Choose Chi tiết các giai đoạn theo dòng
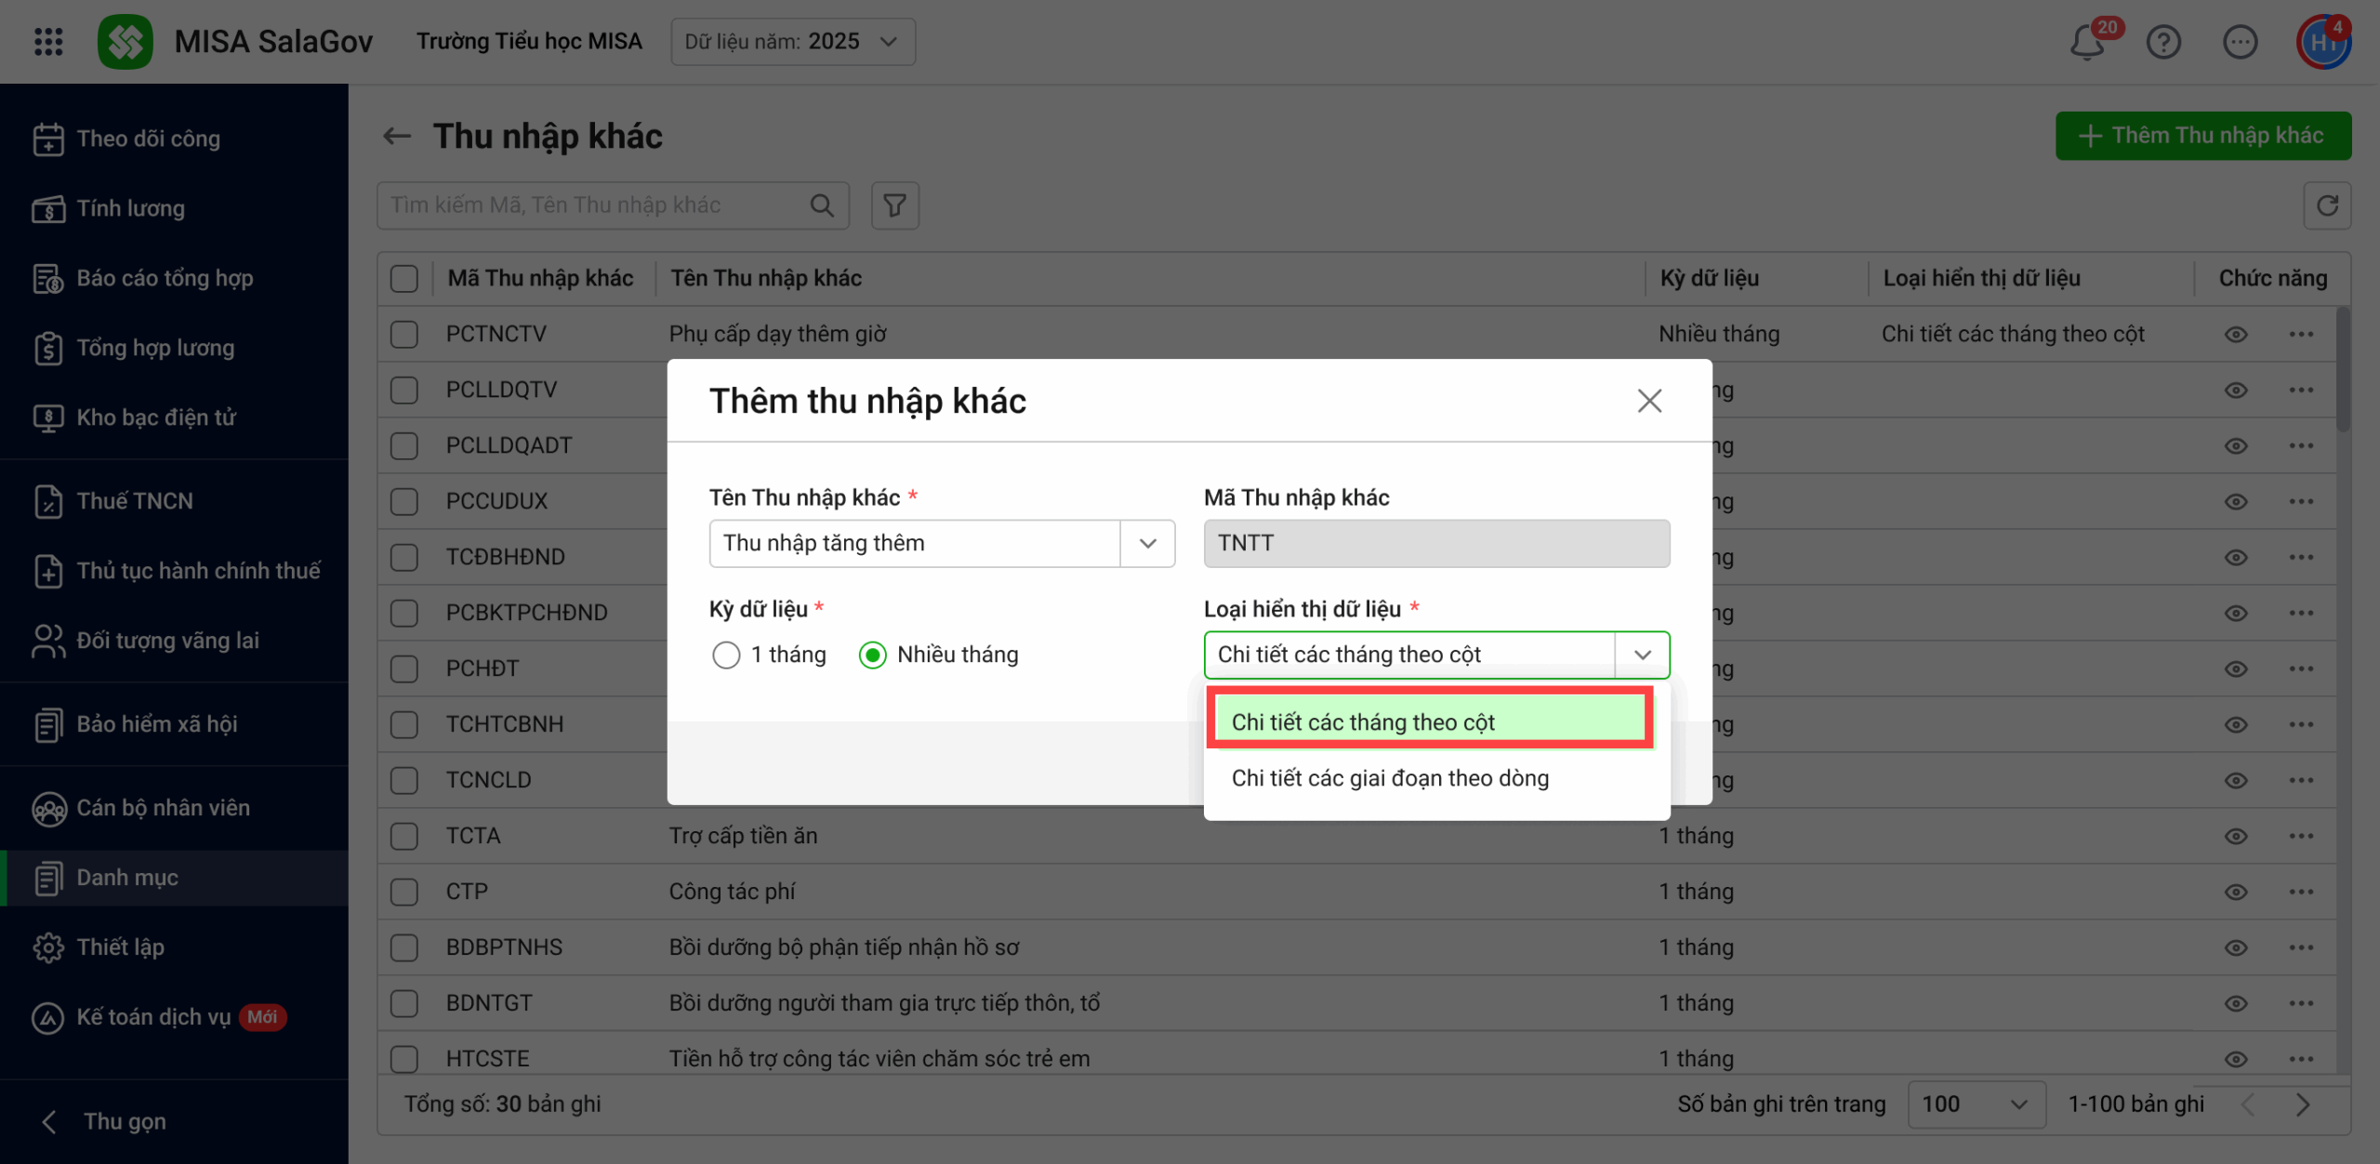 (x=1390, y=778)
